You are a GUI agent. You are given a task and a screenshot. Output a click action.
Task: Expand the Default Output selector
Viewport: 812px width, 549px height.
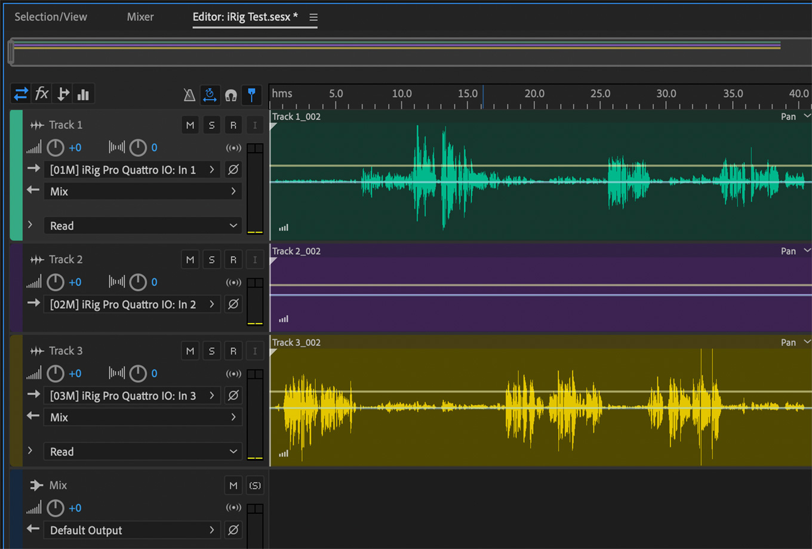tap(132, 530)
